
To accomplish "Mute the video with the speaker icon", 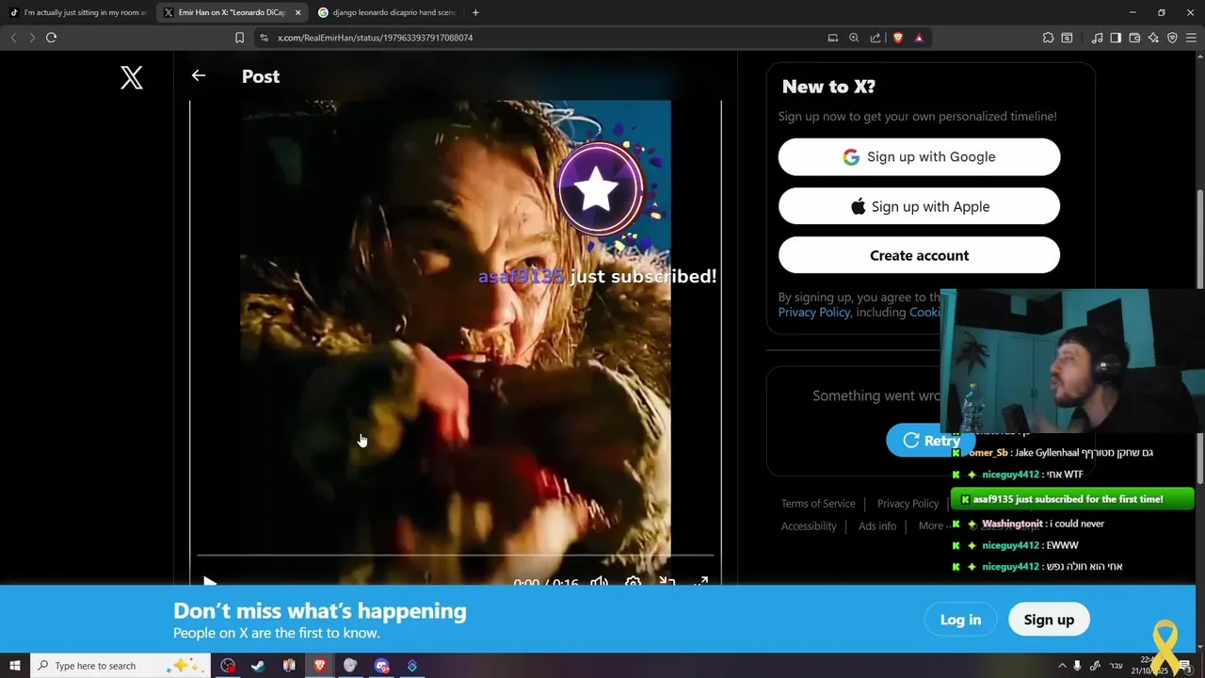I will 599,582.
